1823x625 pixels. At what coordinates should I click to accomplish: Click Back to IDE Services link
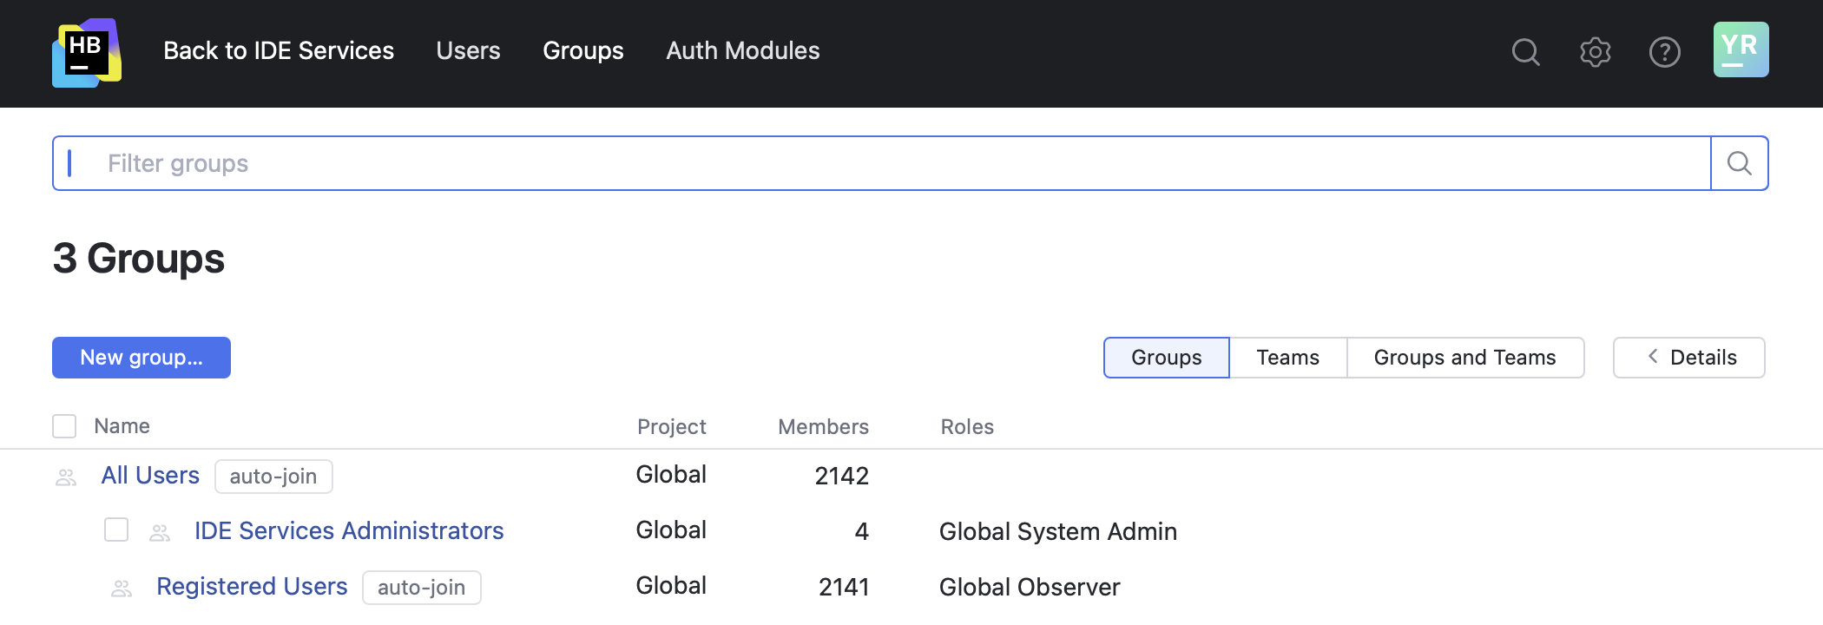coord(279,50)
